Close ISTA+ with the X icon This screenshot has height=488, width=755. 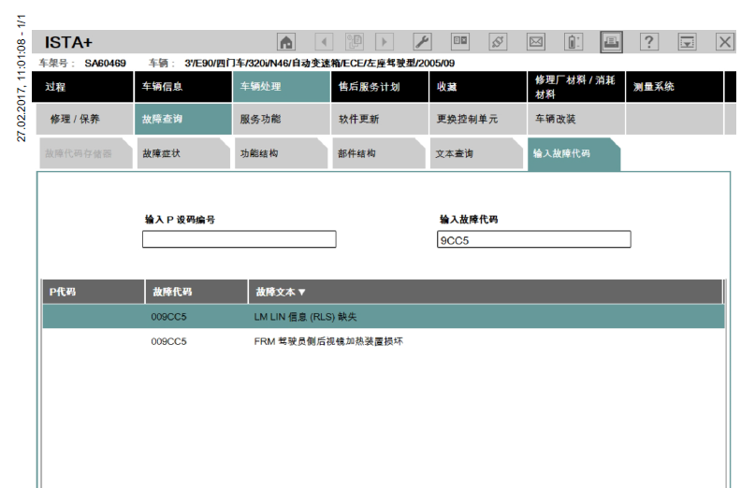[725, 42]
